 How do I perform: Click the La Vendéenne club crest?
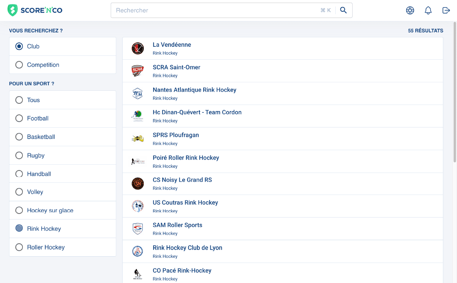click(x=137, y=48)
